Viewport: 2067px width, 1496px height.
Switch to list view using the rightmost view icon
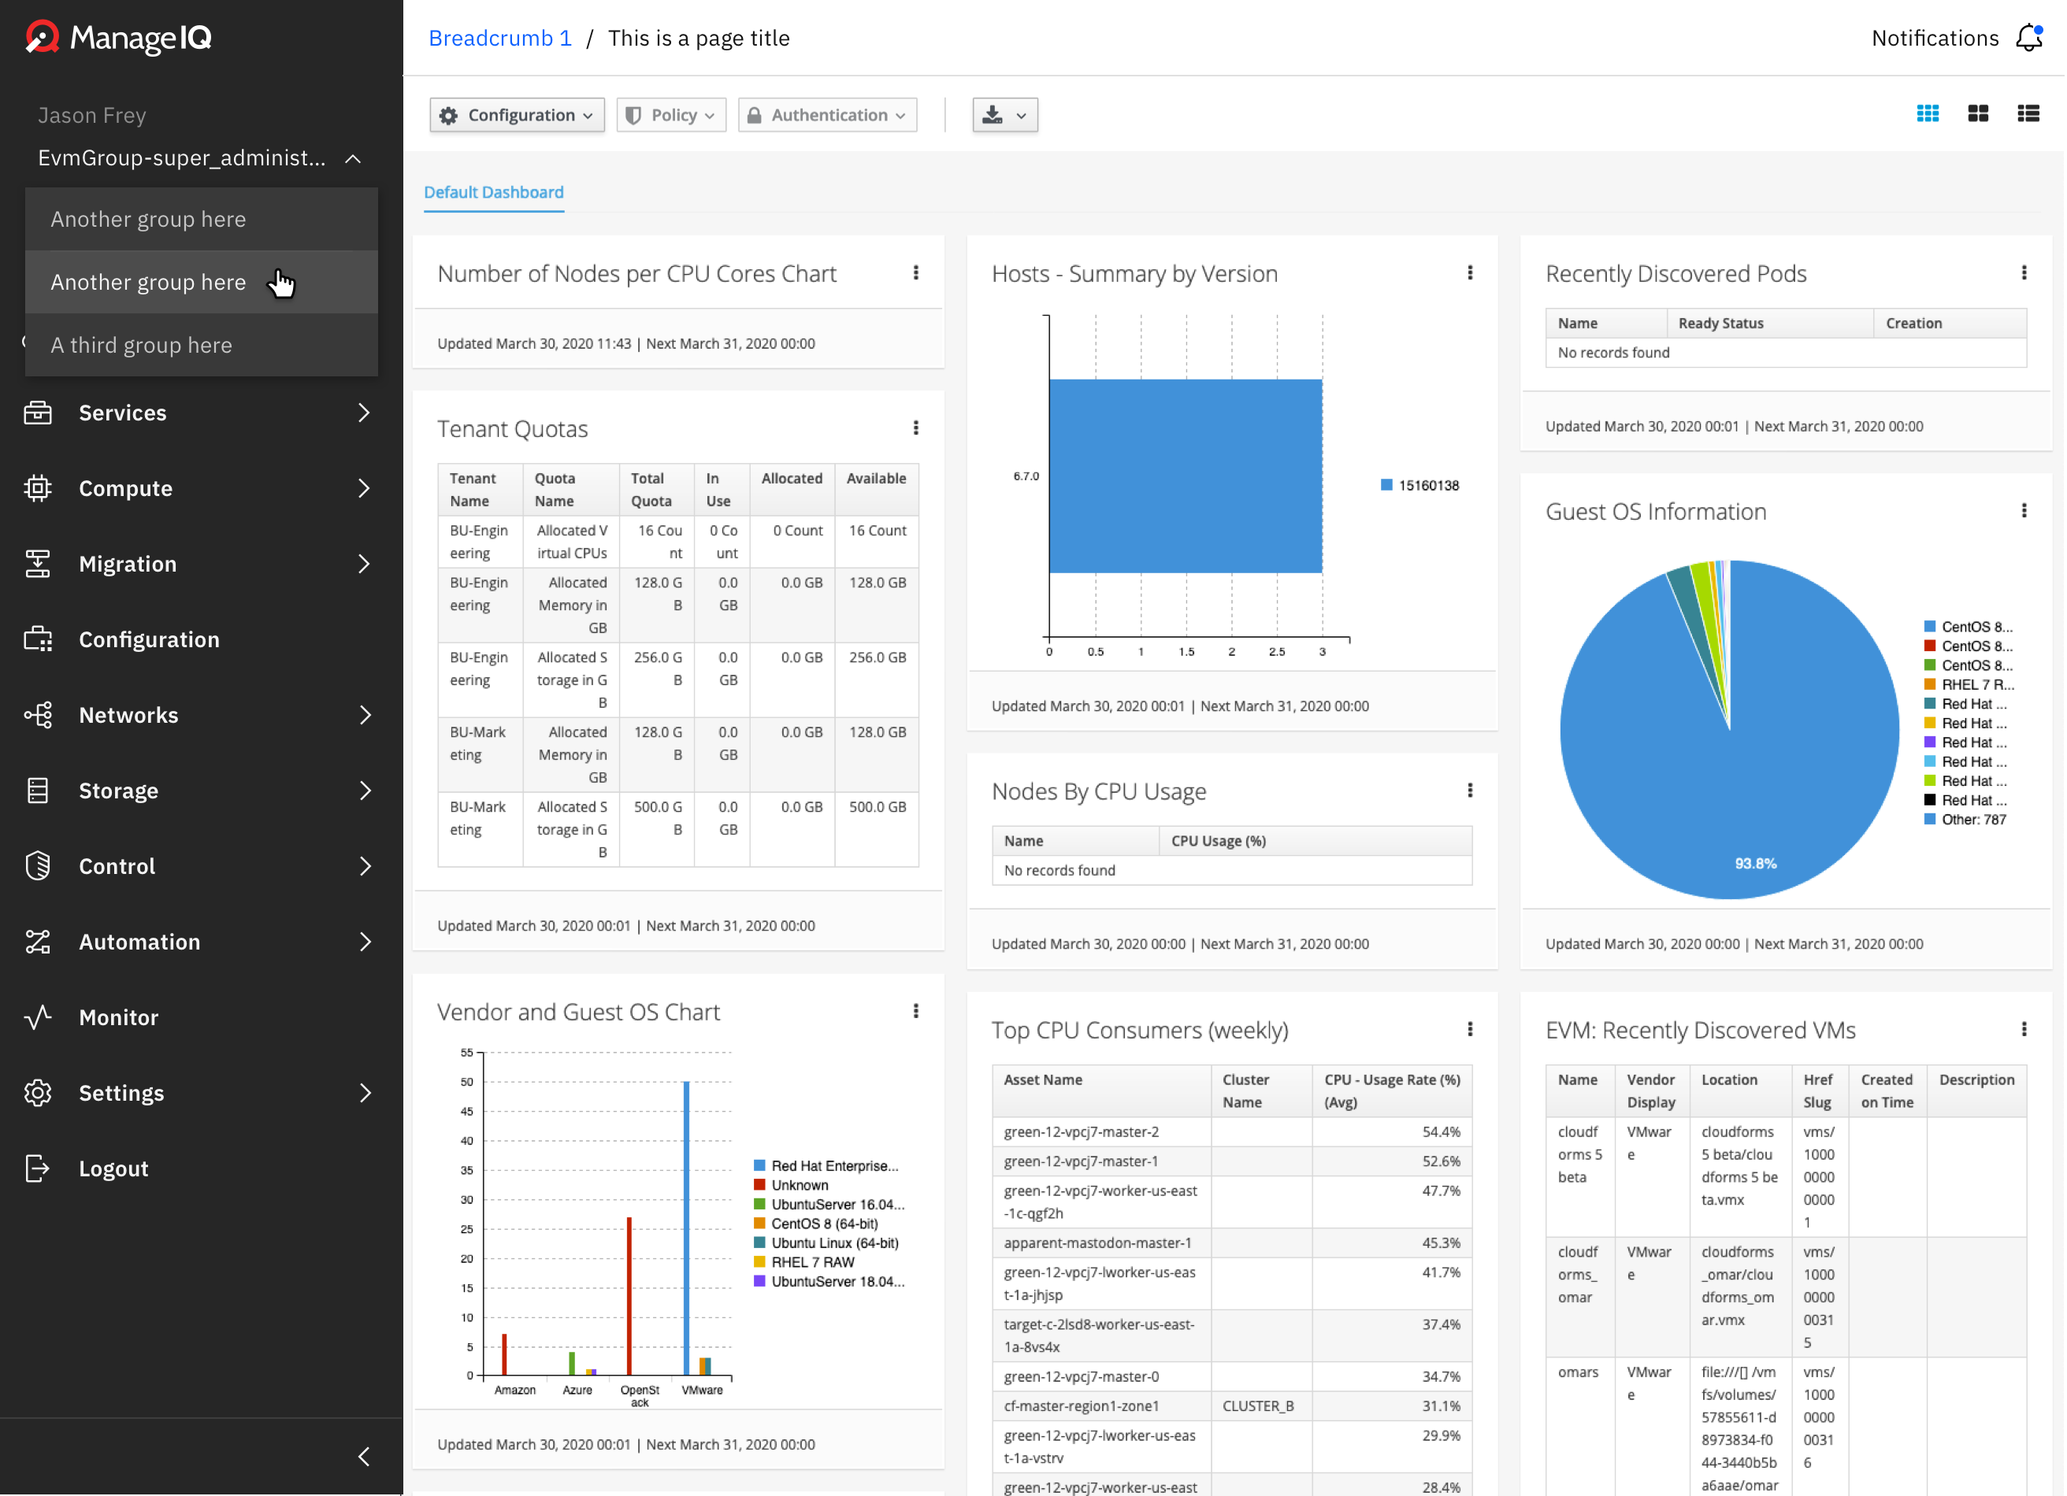click(x=2028, y=113)
